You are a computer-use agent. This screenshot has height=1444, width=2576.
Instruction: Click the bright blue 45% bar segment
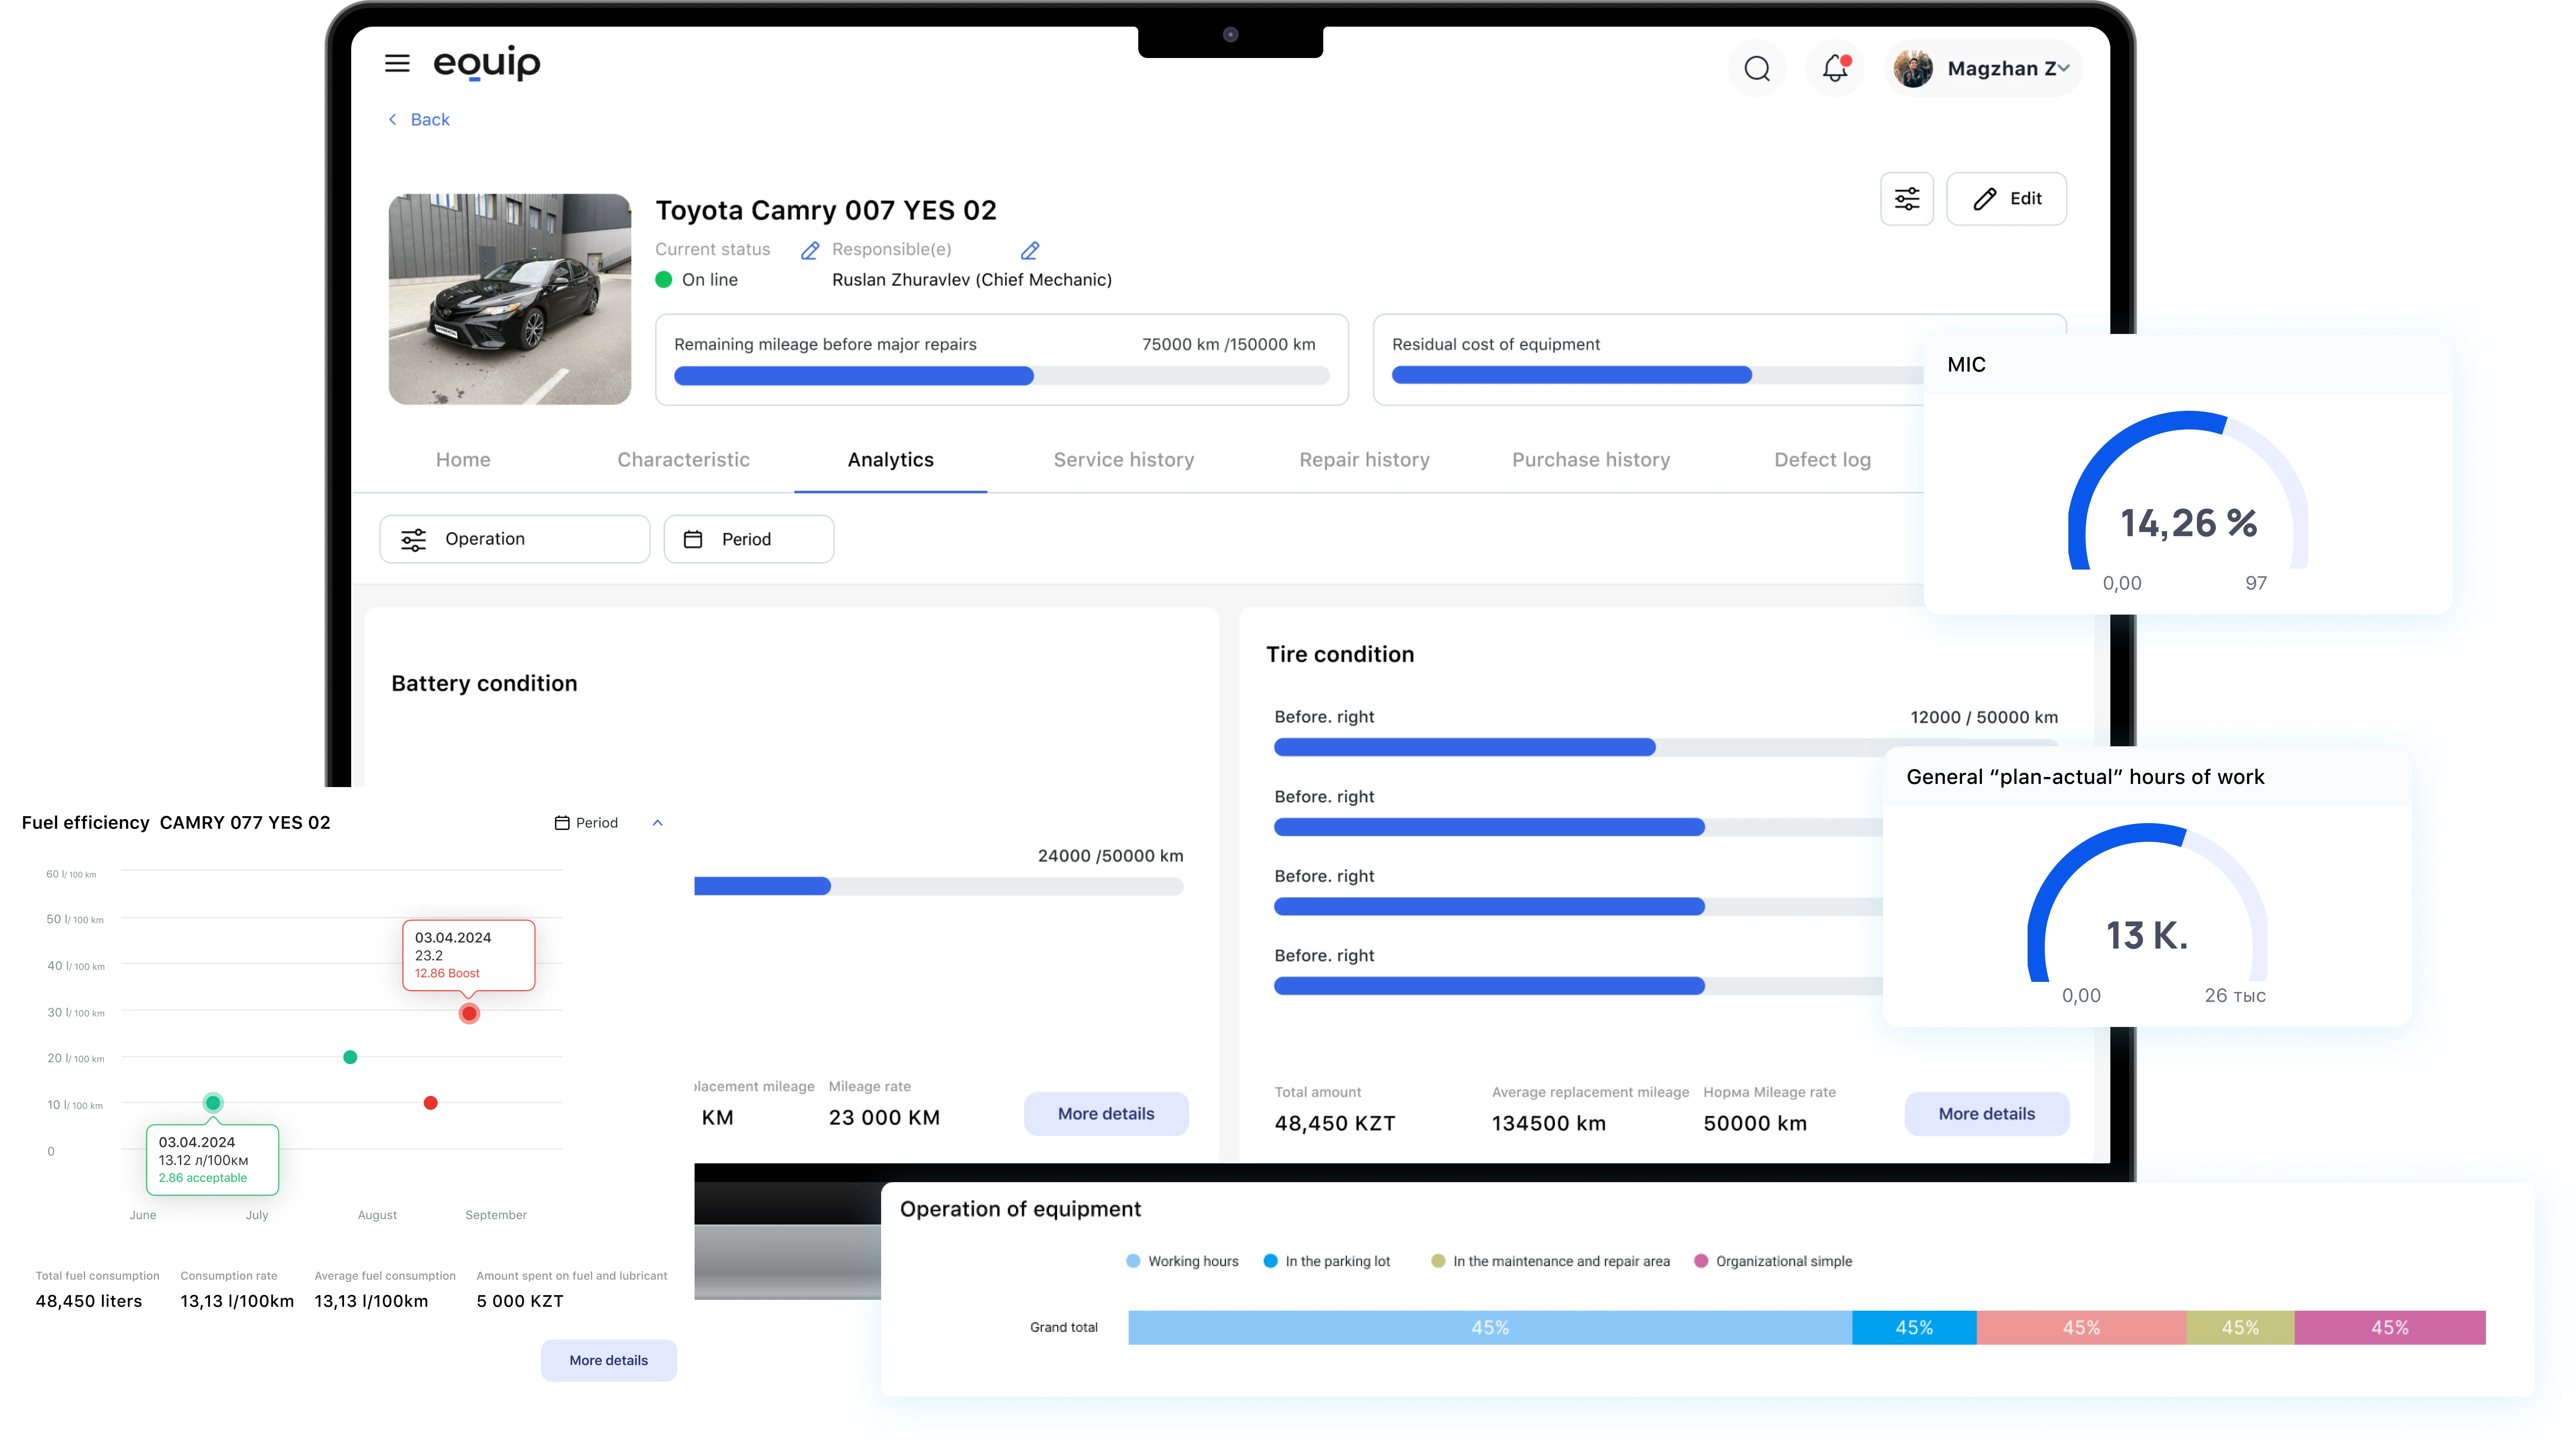click(1914, 1327)
